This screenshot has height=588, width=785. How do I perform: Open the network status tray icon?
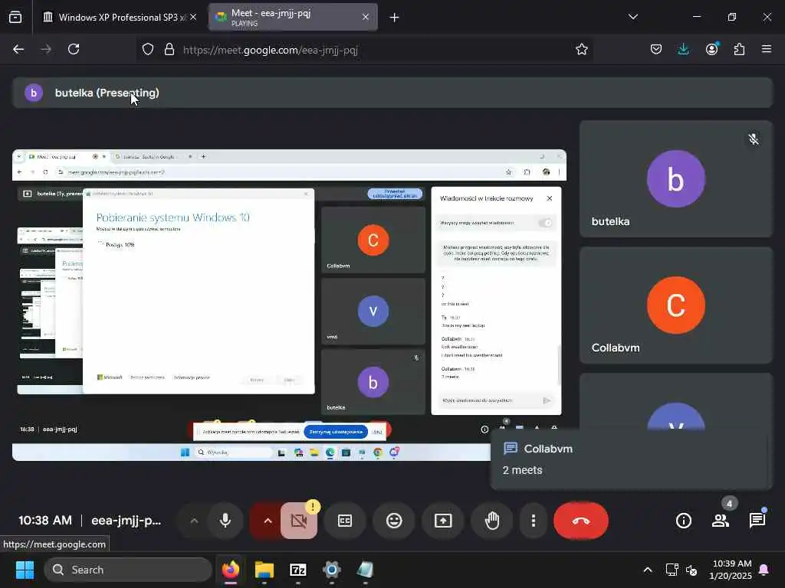pos(672,570)
